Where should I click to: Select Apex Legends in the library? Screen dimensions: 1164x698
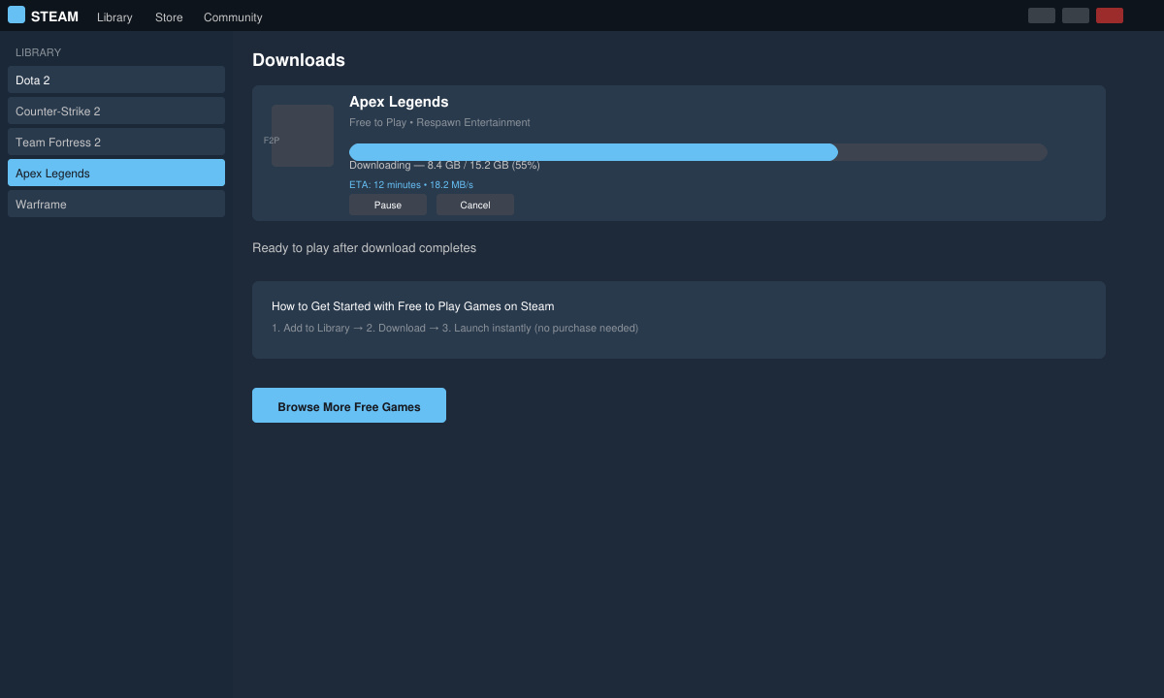116,173
